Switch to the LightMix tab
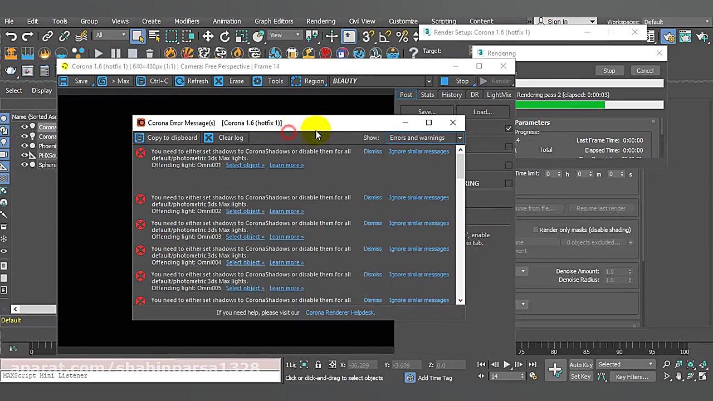The height and width of the screenshot is (401, 713). (x=499, y=95)
